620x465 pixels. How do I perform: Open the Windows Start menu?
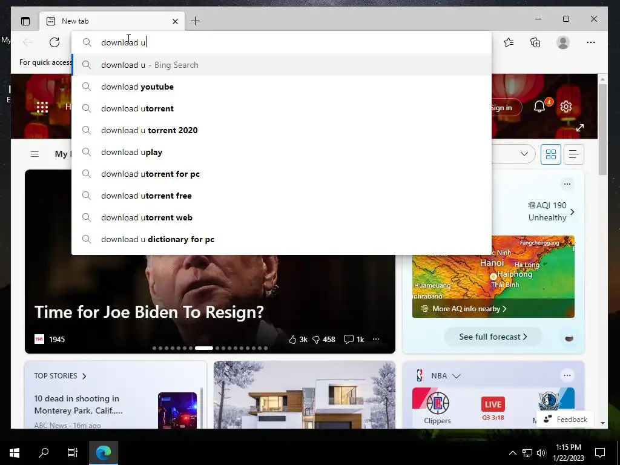pyautogui.click(x=15, y=452)
